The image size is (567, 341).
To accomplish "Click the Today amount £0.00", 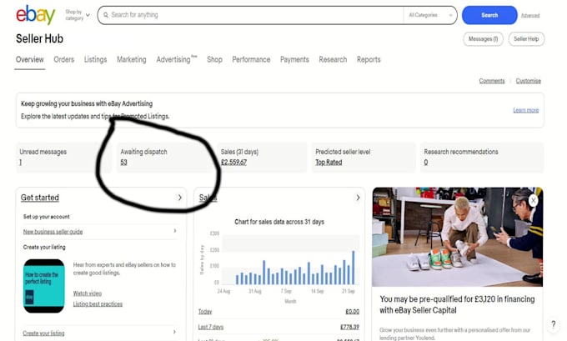I will pos(352,311).
